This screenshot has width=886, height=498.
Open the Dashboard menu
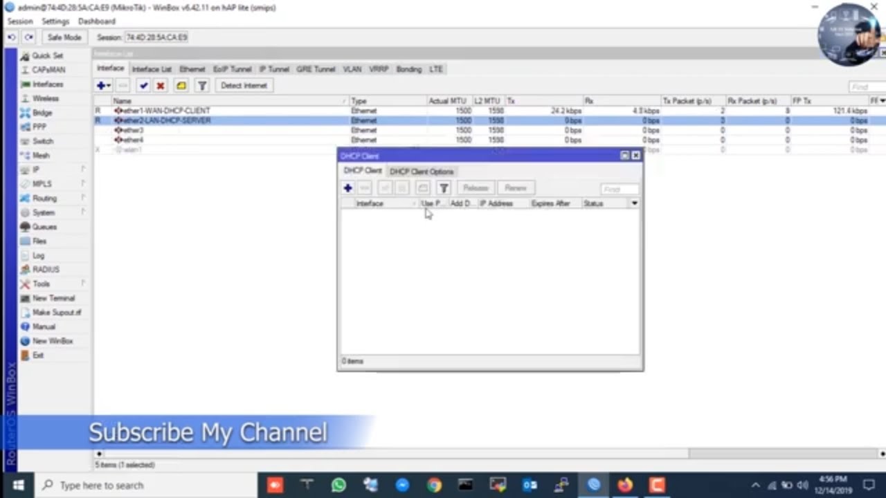pyautogui.click(x=97, y=21)
